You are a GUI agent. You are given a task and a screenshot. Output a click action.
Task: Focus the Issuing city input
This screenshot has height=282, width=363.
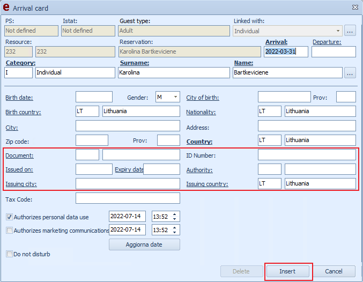pos(128,183)
